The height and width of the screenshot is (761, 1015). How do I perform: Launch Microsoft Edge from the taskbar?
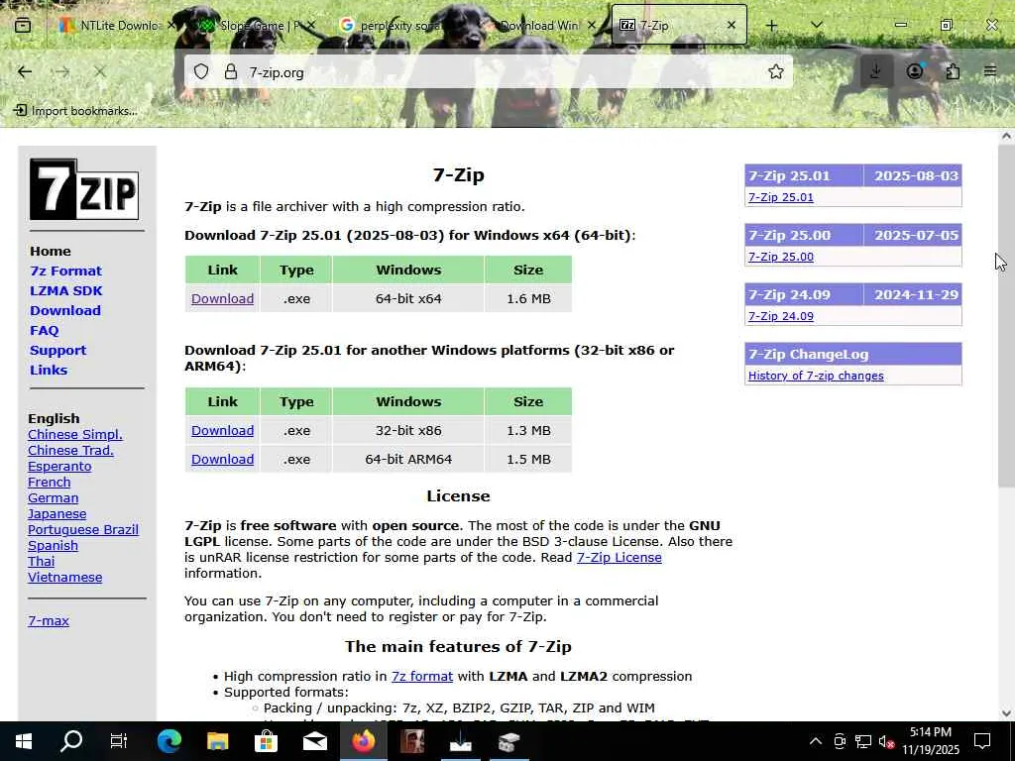point(169,741)
